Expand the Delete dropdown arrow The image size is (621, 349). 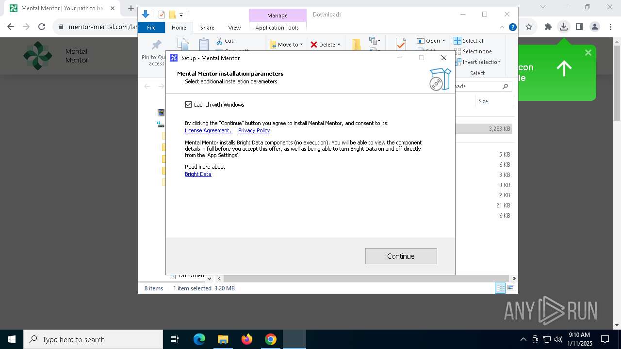click(339, 45)
